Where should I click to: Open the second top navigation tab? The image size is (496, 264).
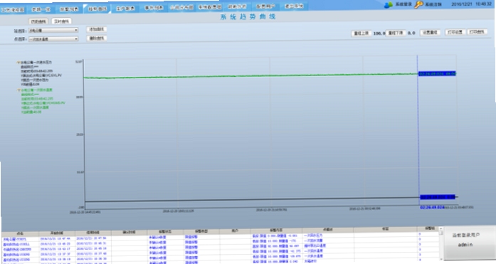[x=41, y=9]
